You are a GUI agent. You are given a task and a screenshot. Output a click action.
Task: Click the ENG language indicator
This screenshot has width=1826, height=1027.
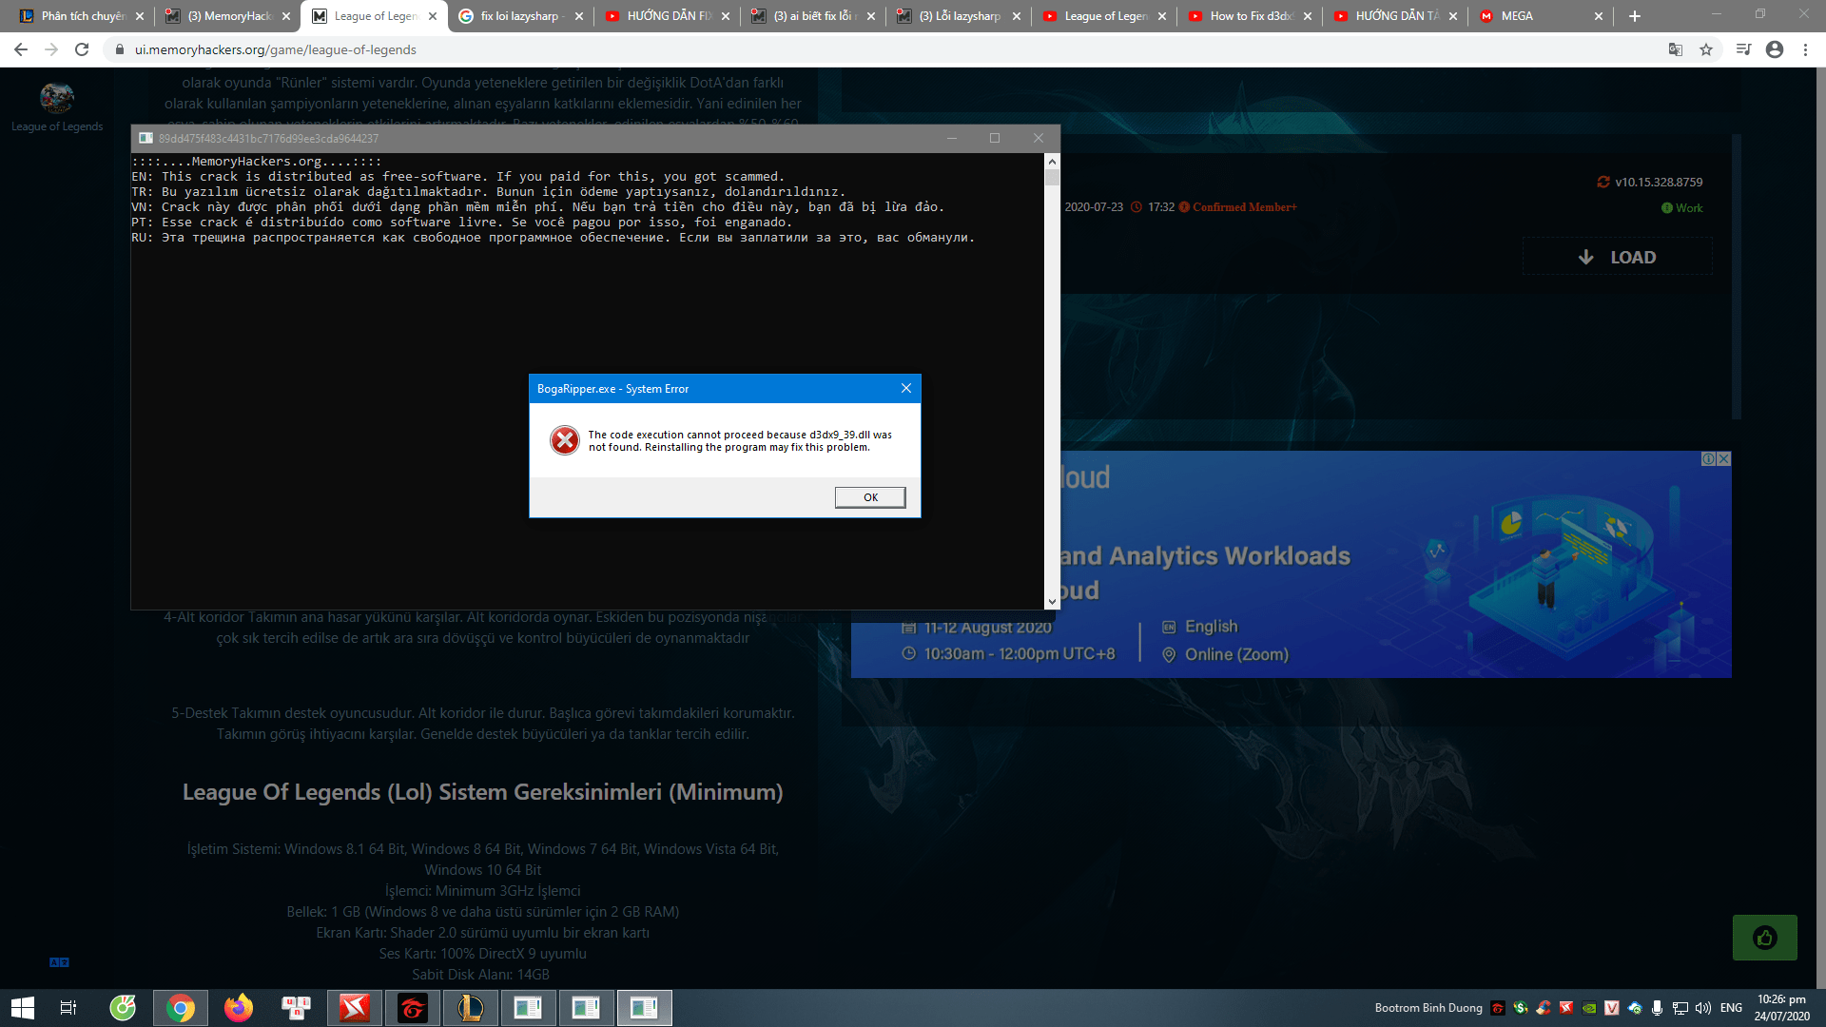click(x=1732, y=1008)
